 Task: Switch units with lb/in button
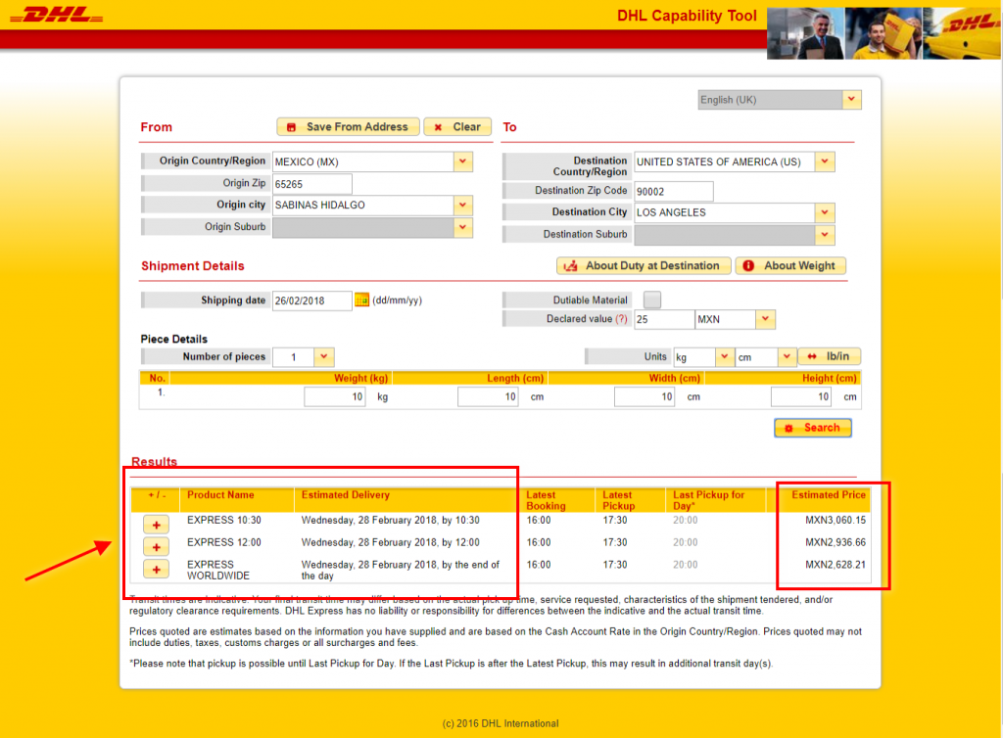click(x=829, y=356)
